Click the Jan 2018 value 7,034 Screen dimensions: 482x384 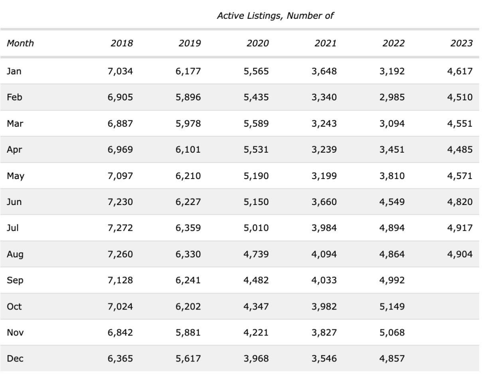(x=121, y=72)
